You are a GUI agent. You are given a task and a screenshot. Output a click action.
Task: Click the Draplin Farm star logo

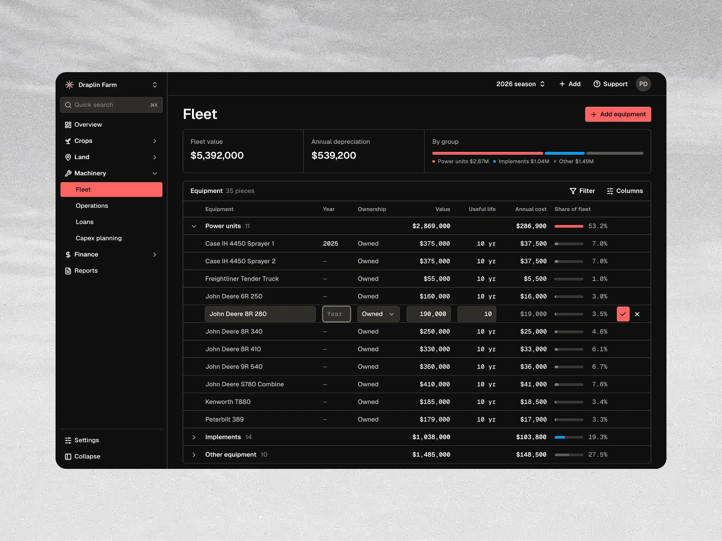point(69,85)
